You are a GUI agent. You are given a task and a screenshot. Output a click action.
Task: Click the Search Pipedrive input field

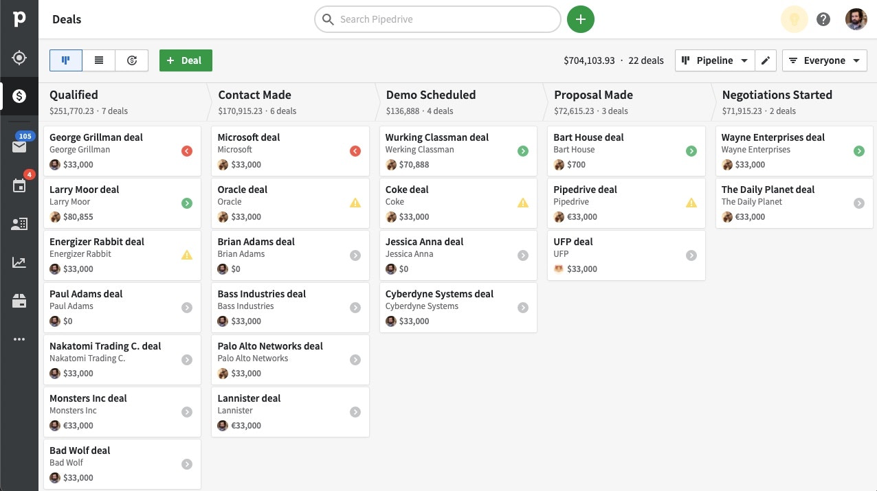(x=438, y=19)
